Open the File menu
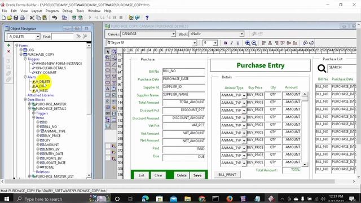The width and height of the screenshot is (361, 203). [5, 11]
